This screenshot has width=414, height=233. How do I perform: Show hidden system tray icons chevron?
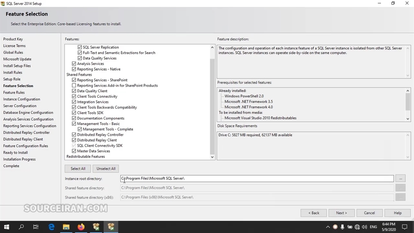coord(328,227)
